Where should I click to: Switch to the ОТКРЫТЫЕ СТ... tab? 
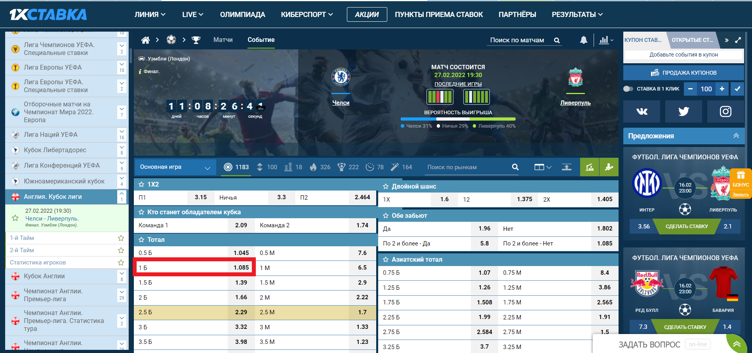[692, 40]
